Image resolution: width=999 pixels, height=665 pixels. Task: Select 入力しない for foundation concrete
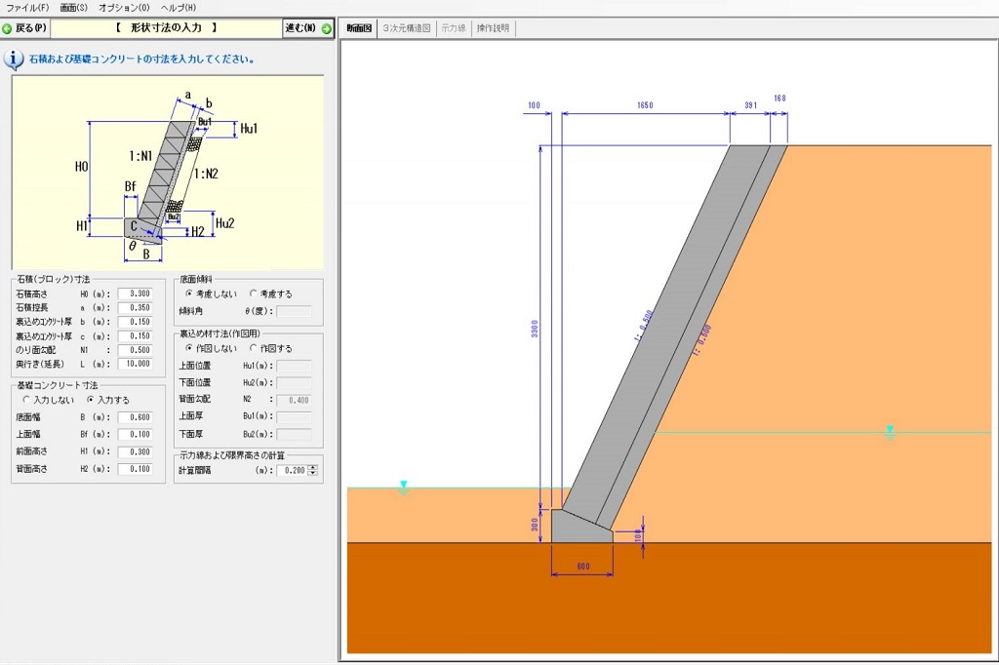26,400
